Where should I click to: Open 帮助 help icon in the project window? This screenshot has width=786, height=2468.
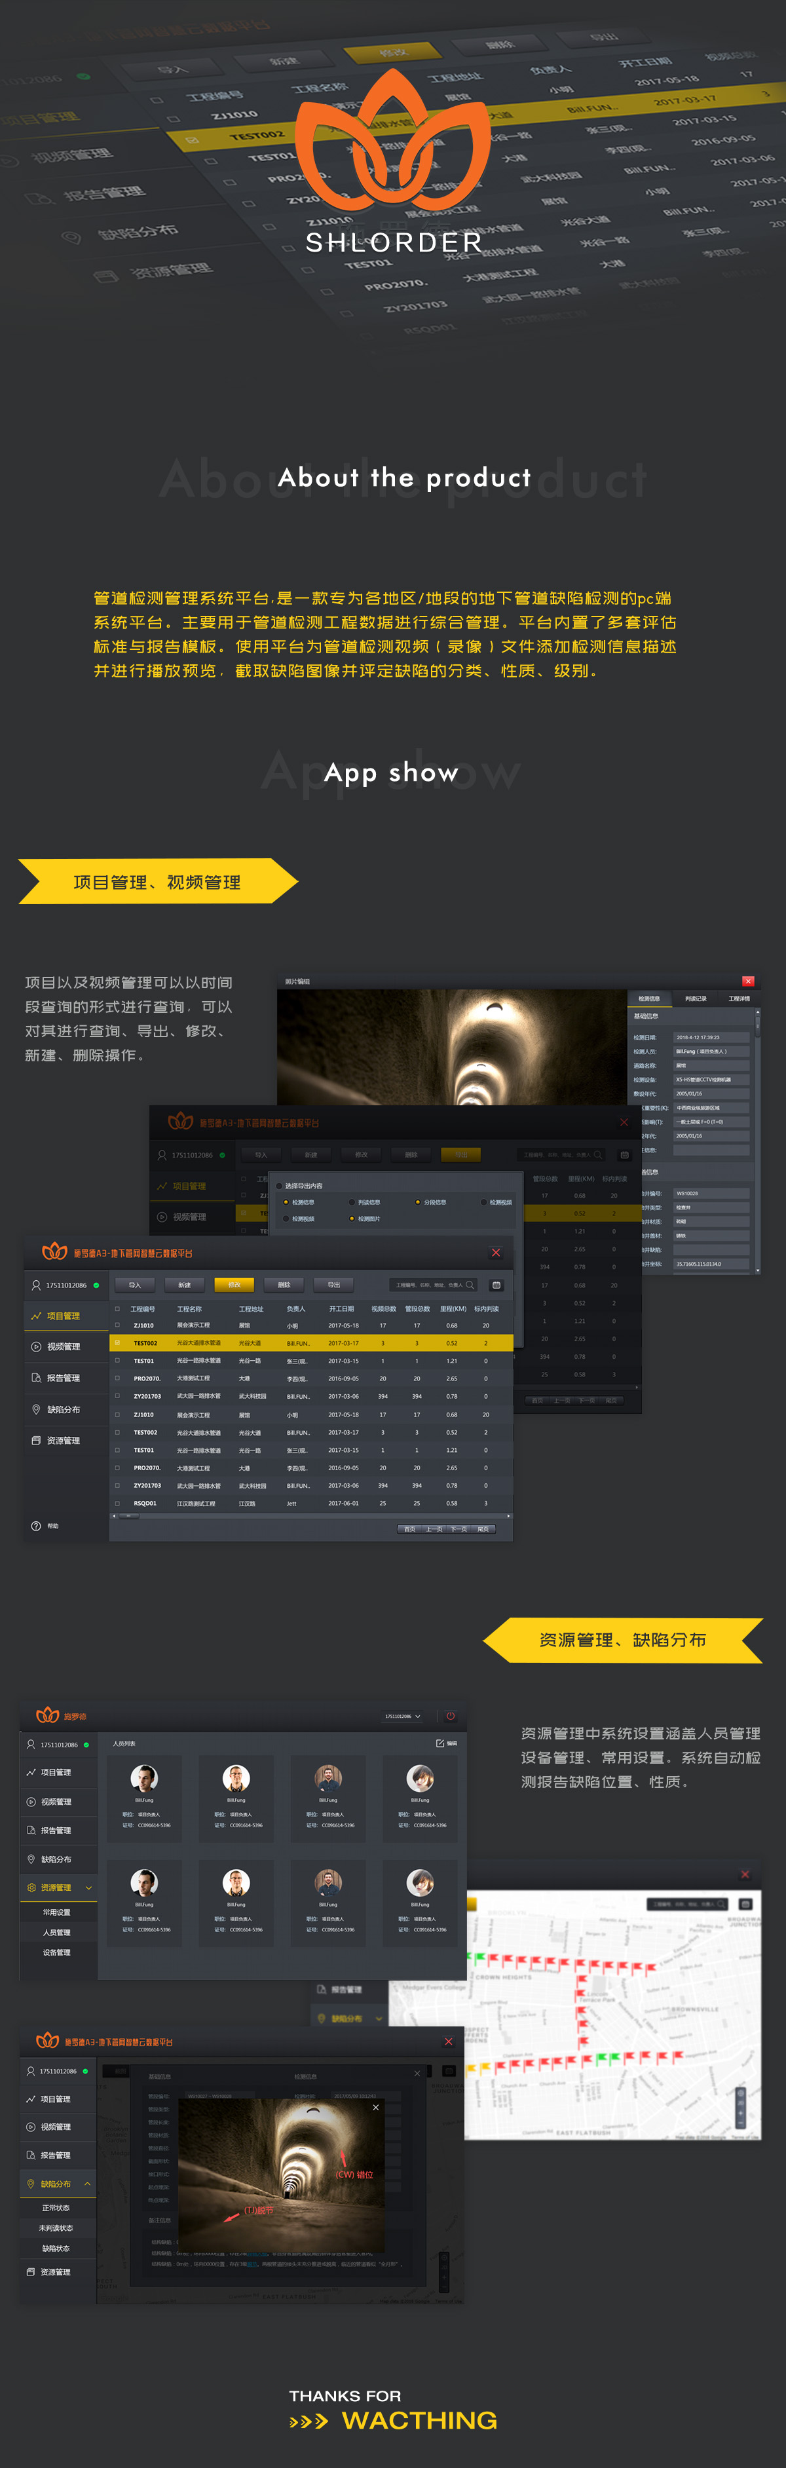(37, 1525)
